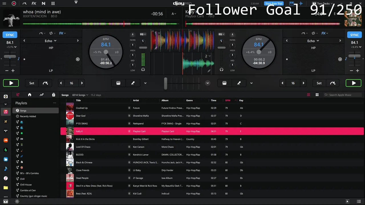The height and width of the screenshot is (205, 365).
Task: Open the FX panel from top toolbar
Action: (34, 3)
